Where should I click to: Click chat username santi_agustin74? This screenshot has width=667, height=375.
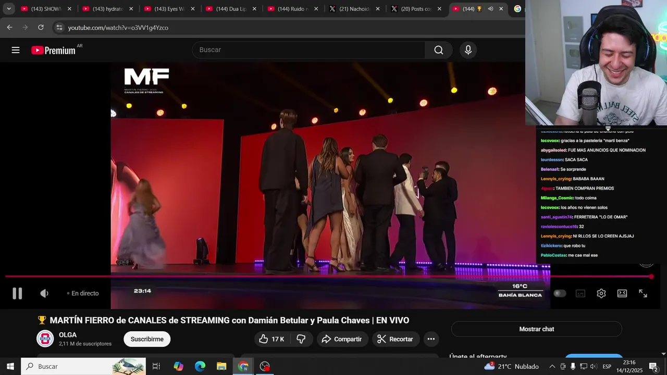pyautogui.click(x=556, y=217)
